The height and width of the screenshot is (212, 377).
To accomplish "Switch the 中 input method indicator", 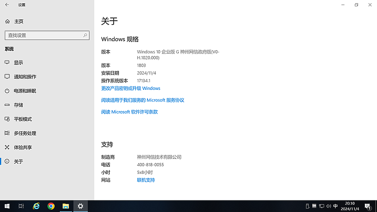I will [335, 206].
